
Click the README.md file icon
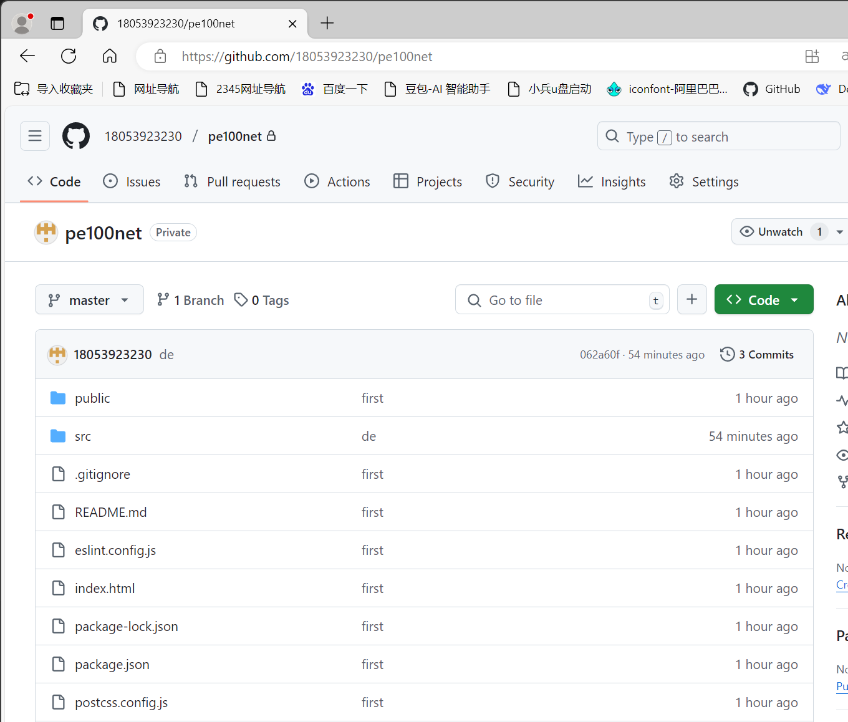click(58, 512)
